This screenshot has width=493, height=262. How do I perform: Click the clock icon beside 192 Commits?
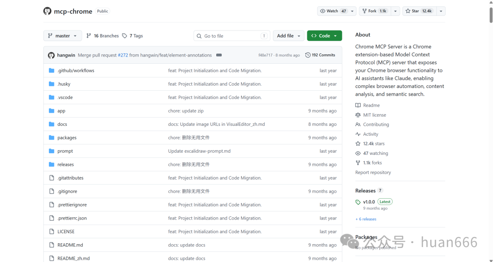pyautogui.click(x=308, y=55)
